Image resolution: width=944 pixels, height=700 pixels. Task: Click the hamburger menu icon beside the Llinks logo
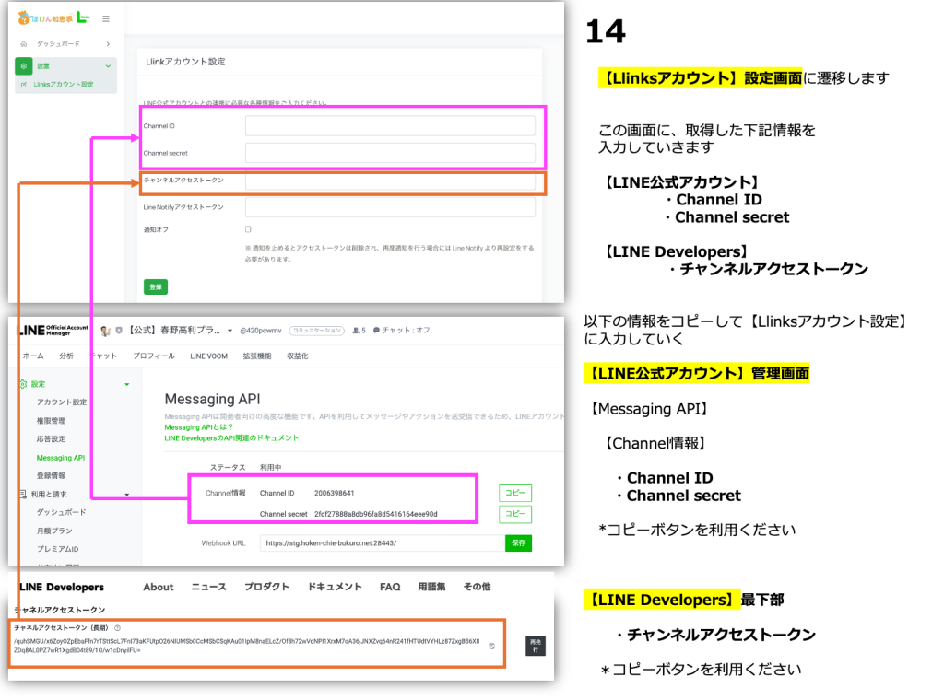click(106, 19)
